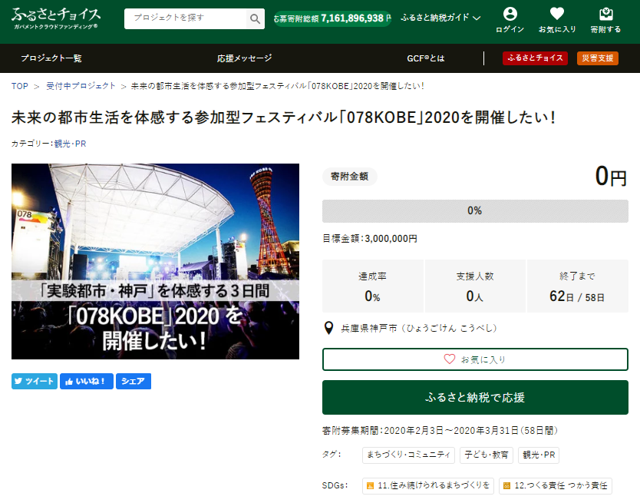Click the 達成率 0% stat box
The height and width of the screenshot is (503, 640).
coord(373,286)
